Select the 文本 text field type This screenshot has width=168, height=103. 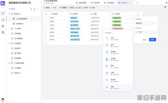[118, 39]
